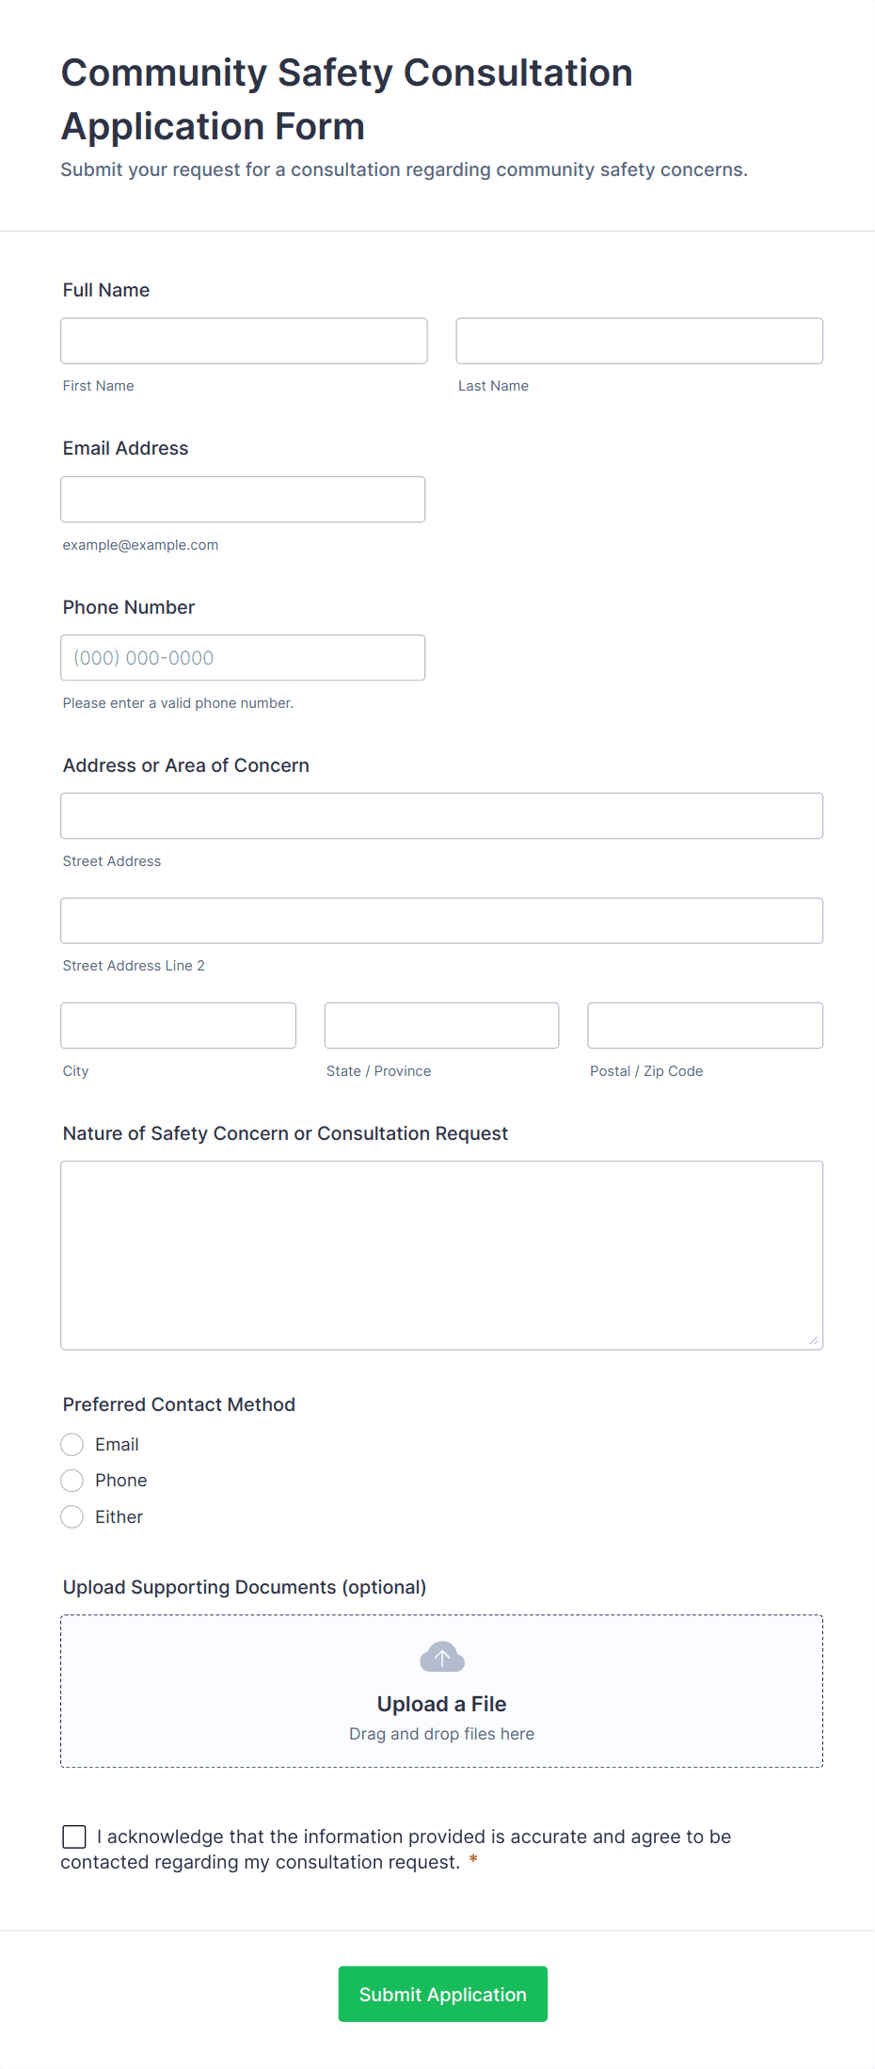Click the Nature of Safety Concern textarea
This screenshot has width=875, height=2069.
(x=442, y=1256)
